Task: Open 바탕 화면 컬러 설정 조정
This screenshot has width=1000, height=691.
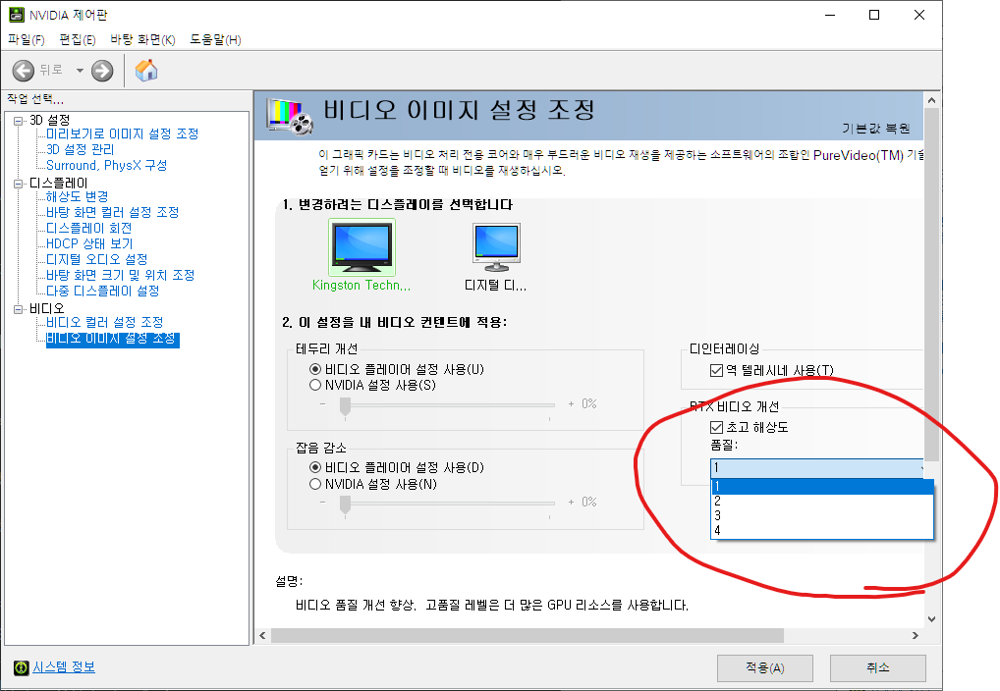Action: (112, 212)
